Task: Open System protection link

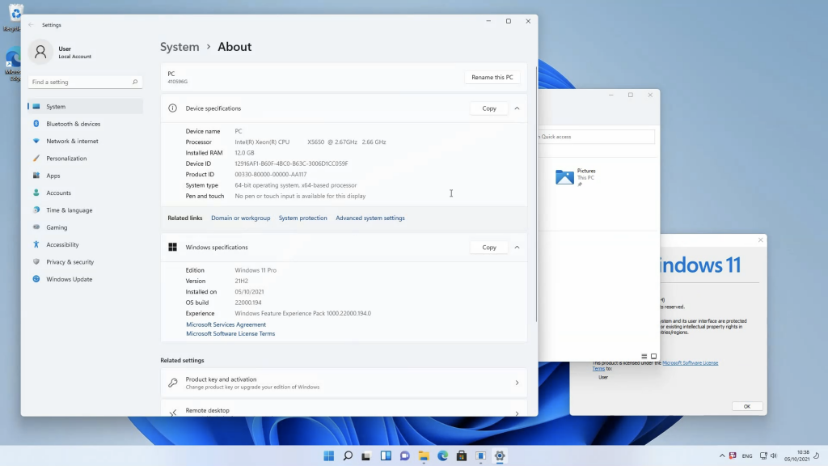Action: [302, 218]
